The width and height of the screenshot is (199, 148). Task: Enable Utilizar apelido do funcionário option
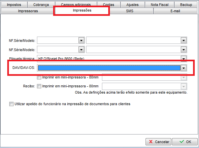pos(12,104)
